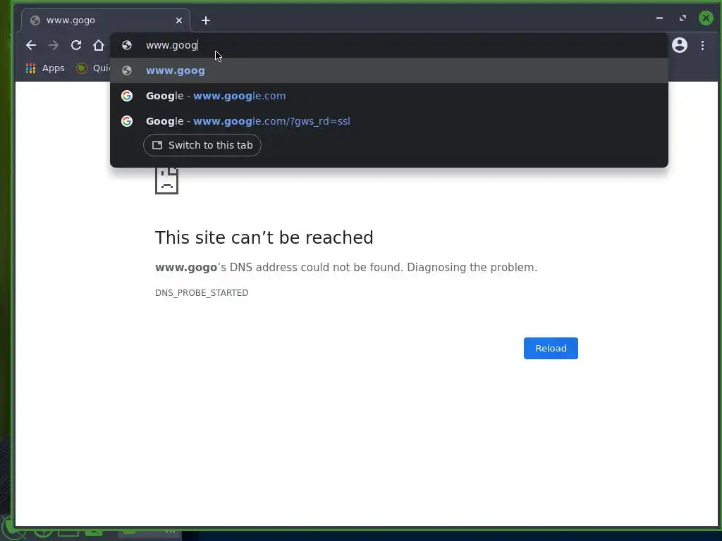Minimize the browser window
This screenshot has width=722, height=541.
click(x=659, y=18)
